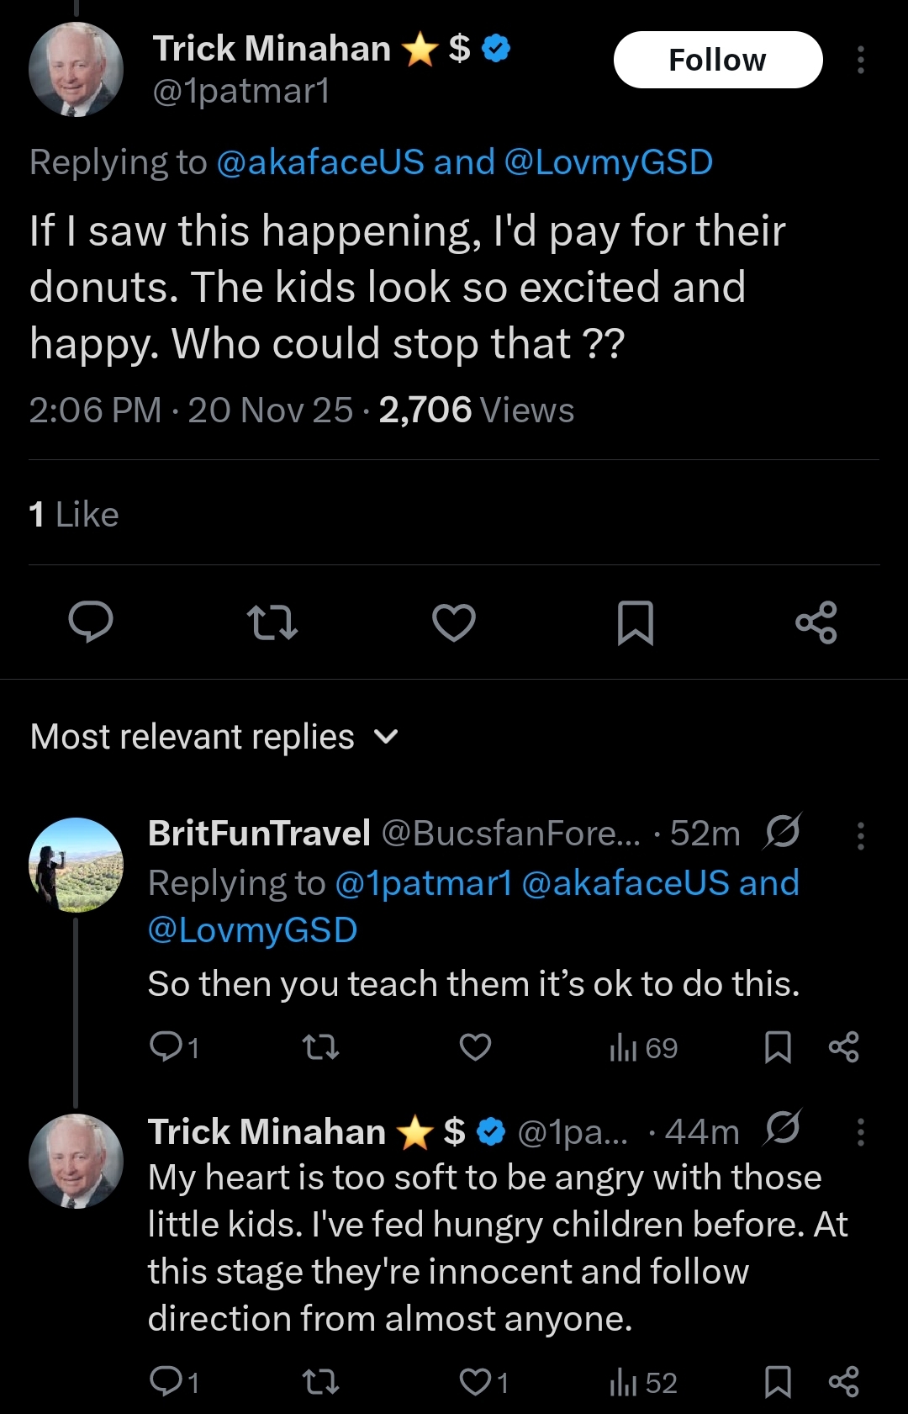Open Grok icon on BritFunTravel's reply
Viewport: 908px width, 1414px height.
[x=783, y=832]
